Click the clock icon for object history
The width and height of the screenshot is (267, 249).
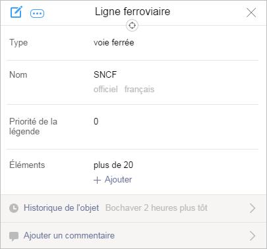(14, 208)
